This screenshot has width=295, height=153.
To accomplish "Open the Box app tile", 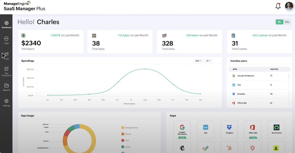I will [x=206, y=130].
